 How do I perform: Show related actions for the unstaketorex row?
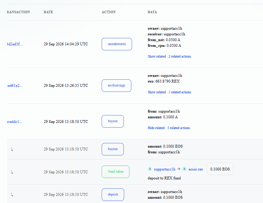(x=169, y=56)
